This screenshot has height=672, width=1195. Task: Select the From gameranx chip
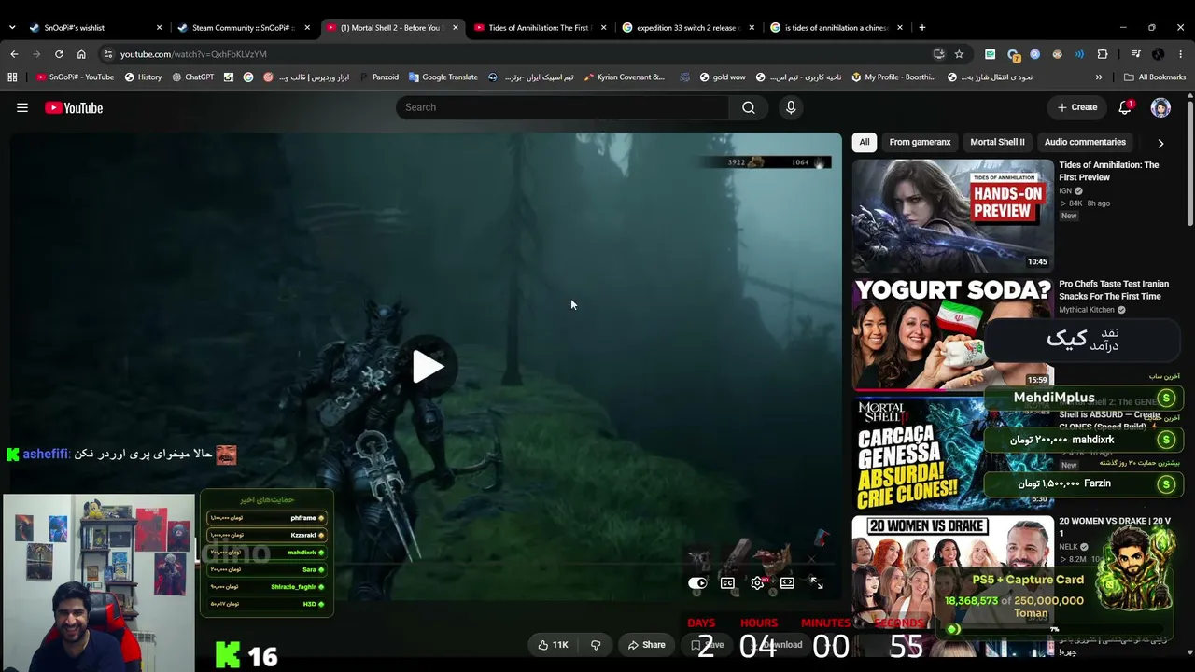point(920,142)
